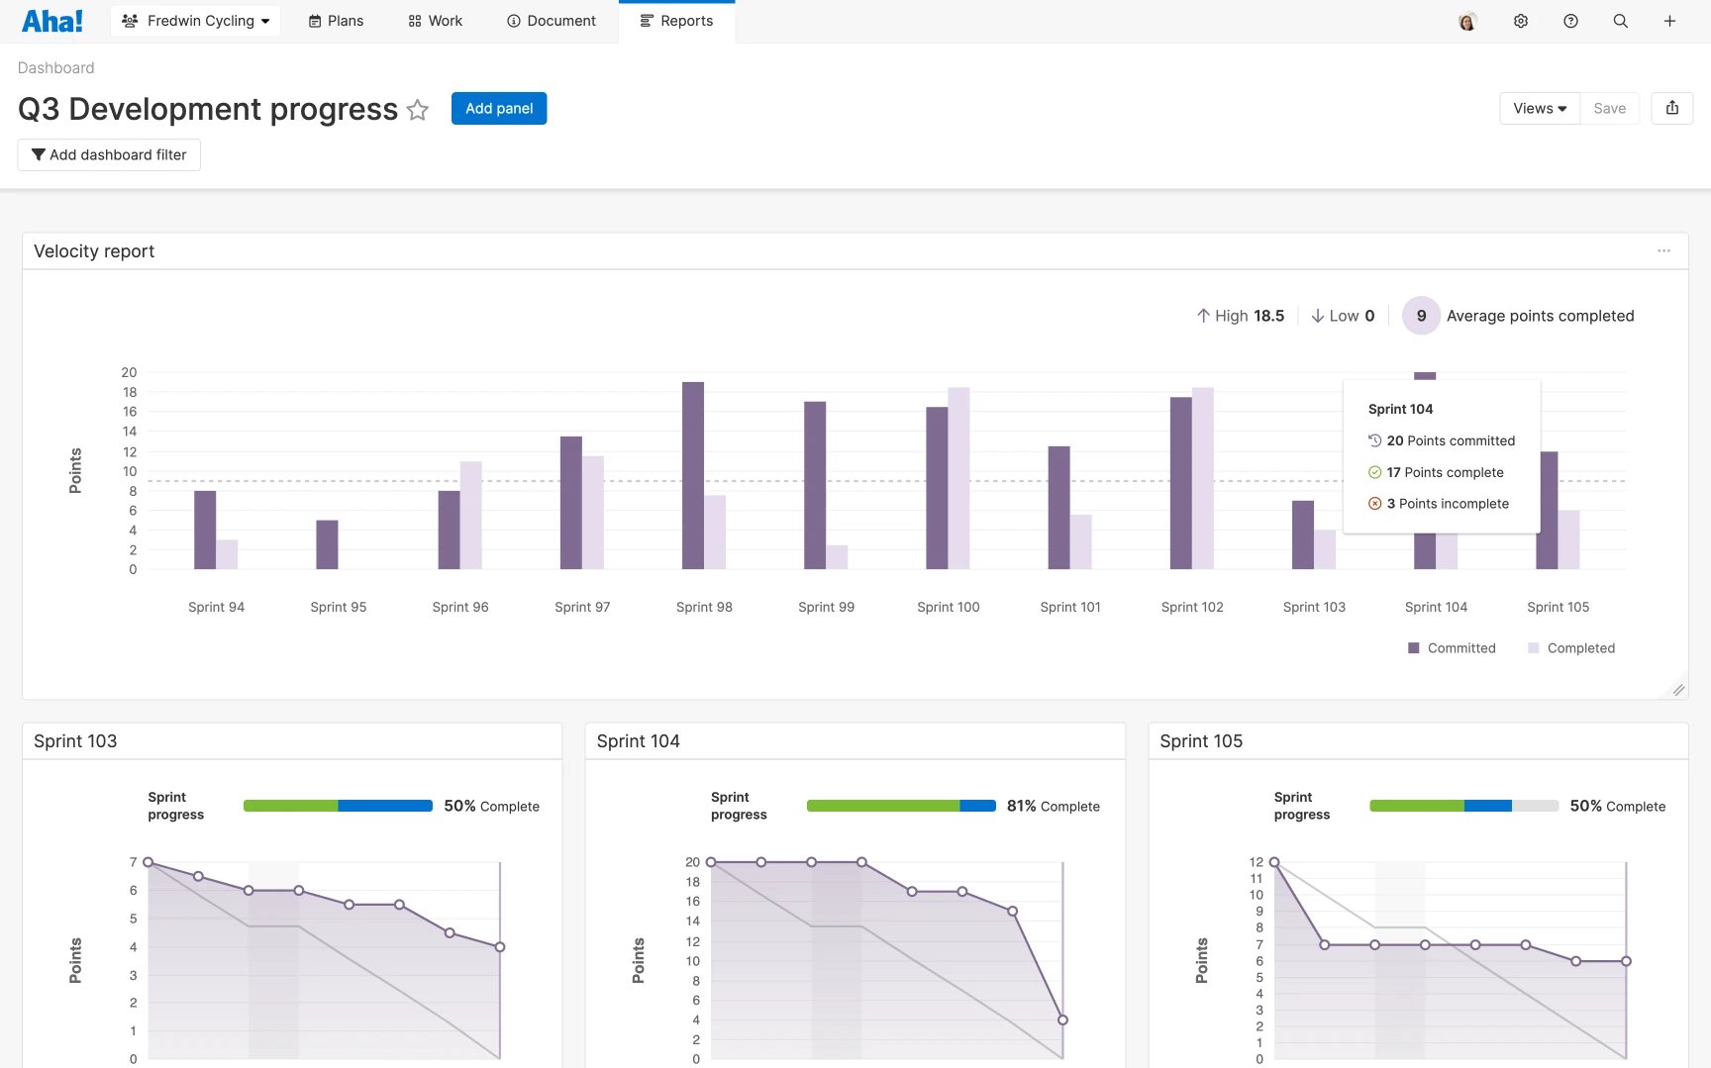This screenshot has height=1068, width=1711.
Task: Click the '17 Points complete' tooltip line
Action: [x=1436, y=472]
